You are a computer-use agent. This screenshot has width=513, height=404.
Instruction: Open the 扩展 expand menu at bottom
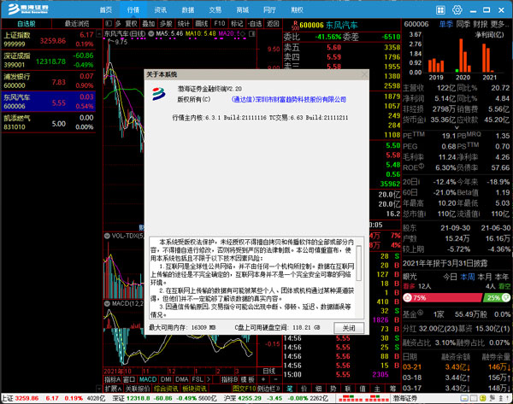pos(113,389)
